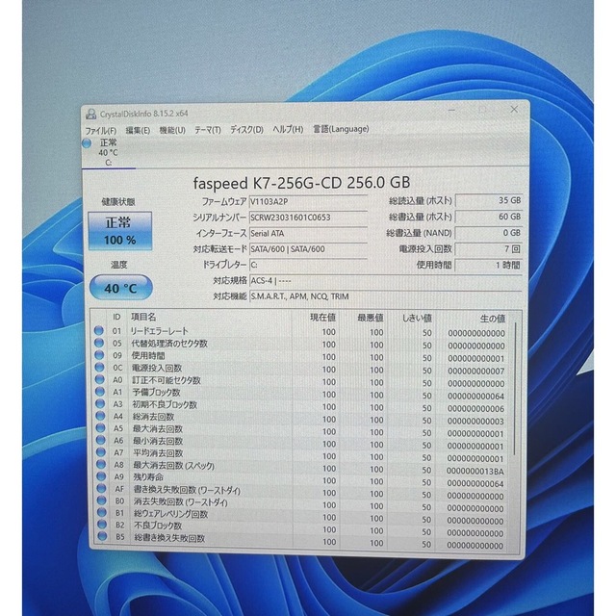Click status orb for A8 最大消去回数 (スペック)
The height and width of the screenshot is (616, 616).
point(101,464)
